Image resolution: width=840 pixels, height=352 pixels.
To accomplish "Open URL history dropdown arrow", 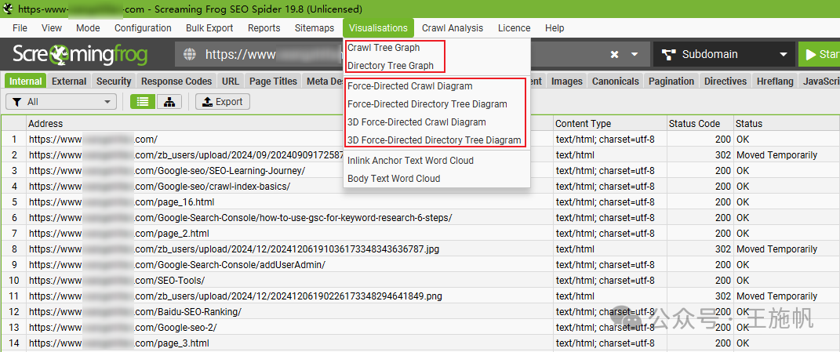I will [635, 55].
